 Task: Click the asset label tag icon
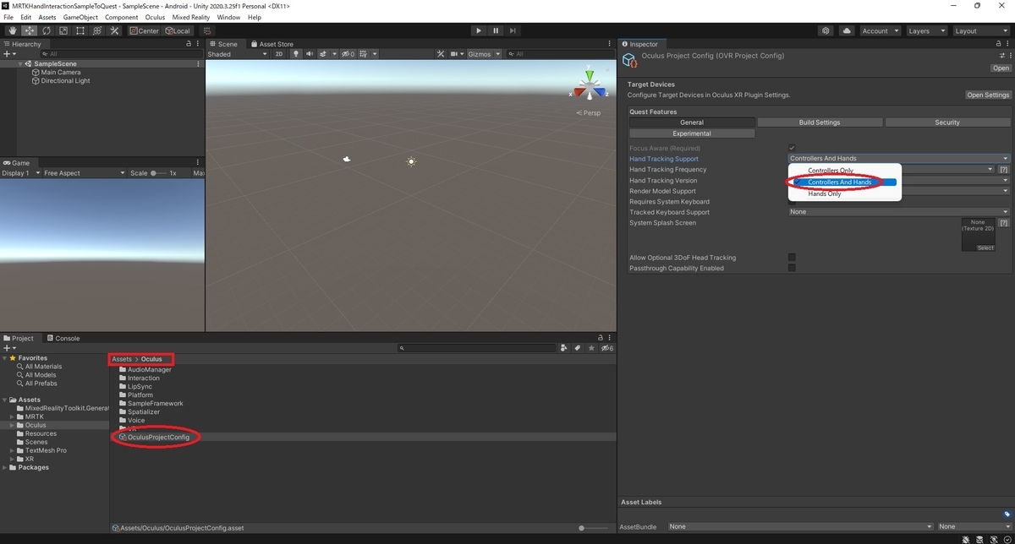tap(1007, 514)
